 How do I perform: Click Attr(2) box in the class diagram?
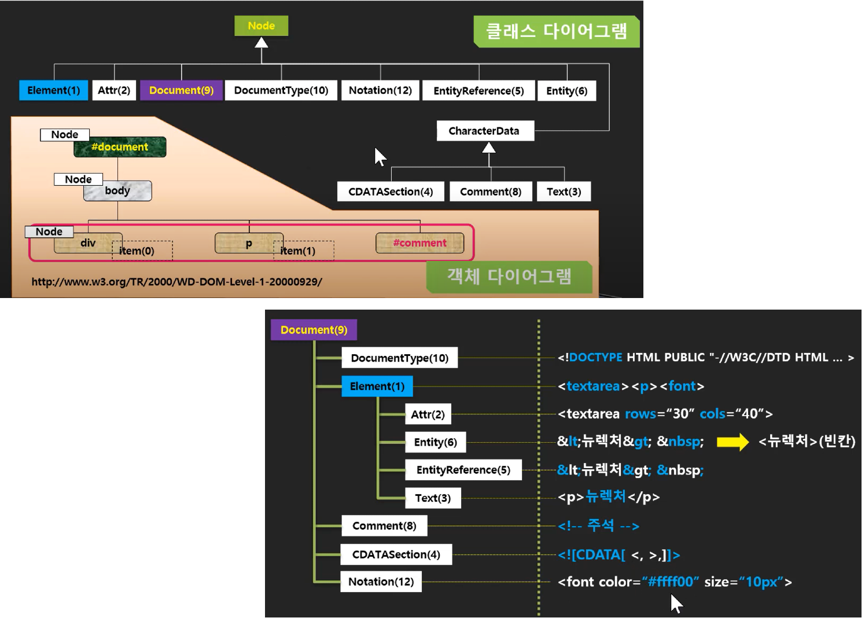pos(114,90)
